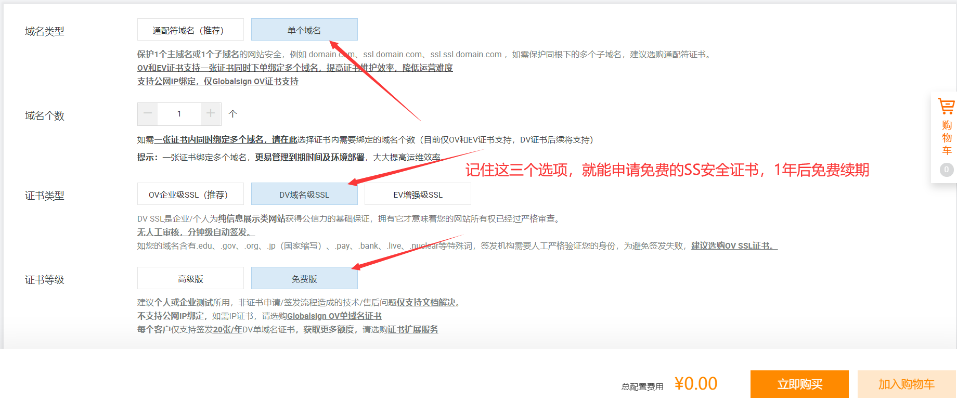This screenshot has width=957, height=413.
Task: Click the ¥0.00 total price text
Action: pos(696,384)
